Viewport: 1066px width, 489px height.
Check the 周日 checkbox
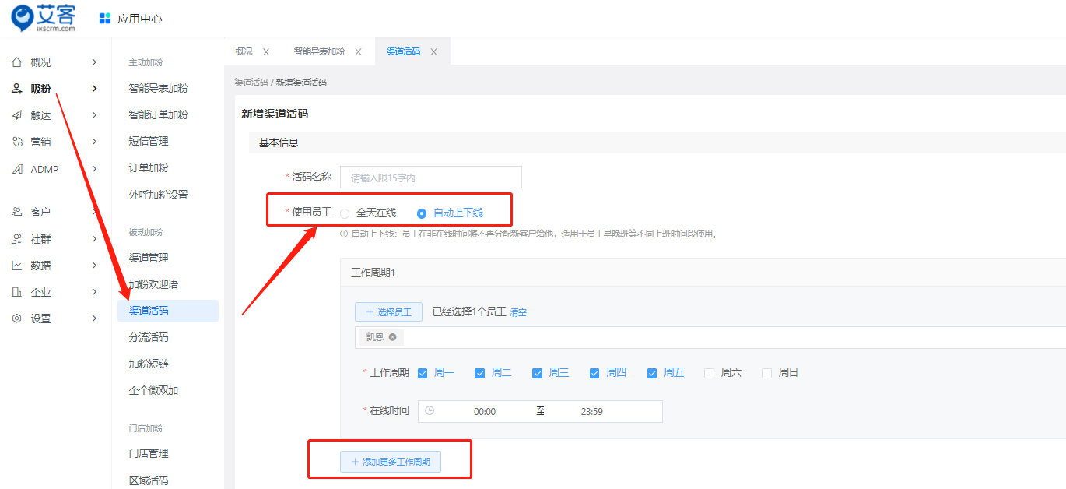pyautogui.click(x=766, y=373)
